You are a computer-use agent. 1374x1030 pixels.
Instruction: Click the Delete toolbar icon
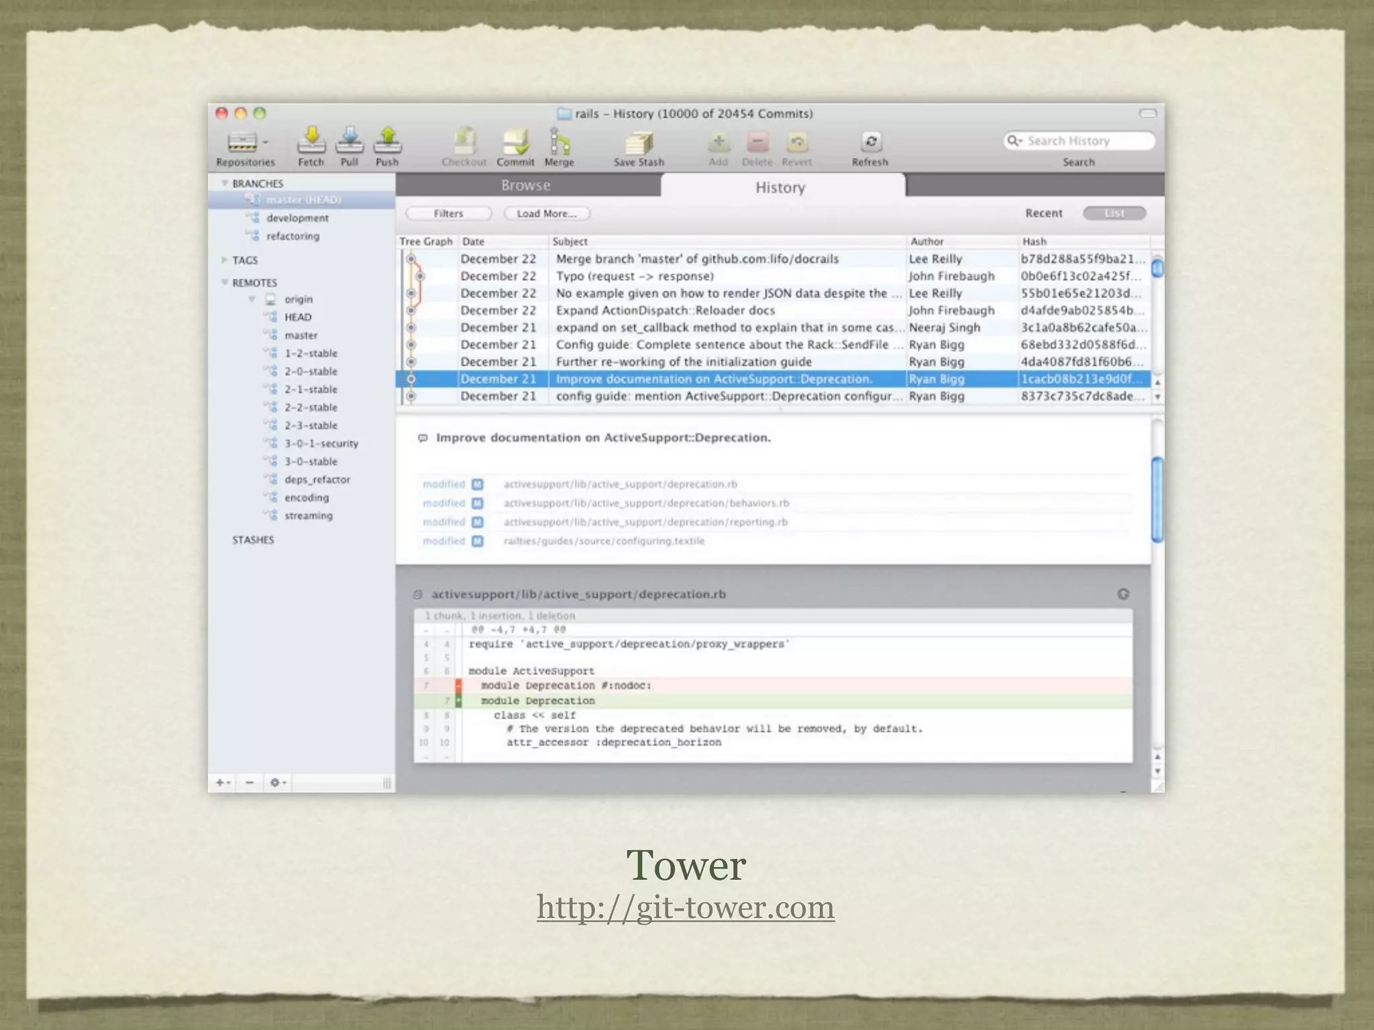pos(757,141)
